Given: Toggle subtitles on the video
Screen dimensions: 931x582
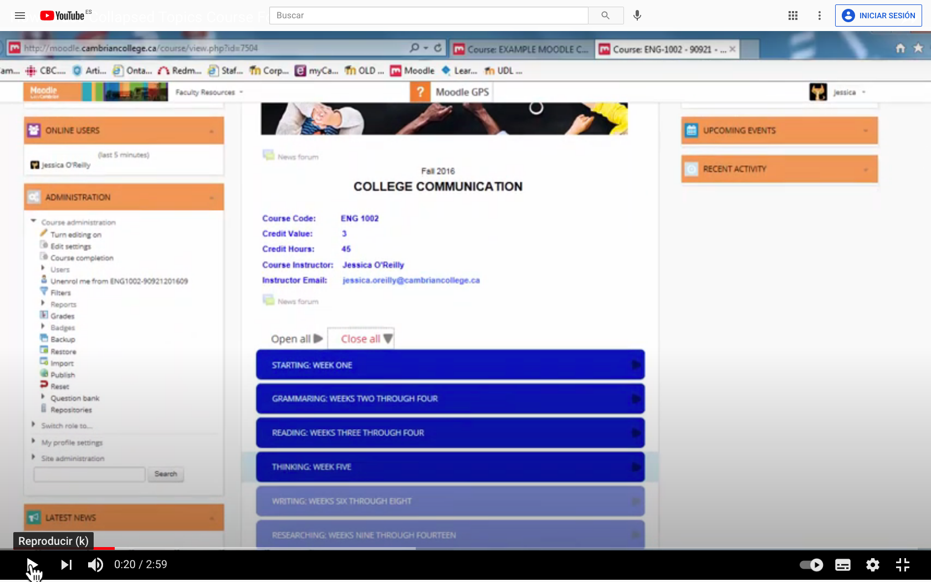Looking at the screenshot, I should pyautogui.click(x=842, y=565).
